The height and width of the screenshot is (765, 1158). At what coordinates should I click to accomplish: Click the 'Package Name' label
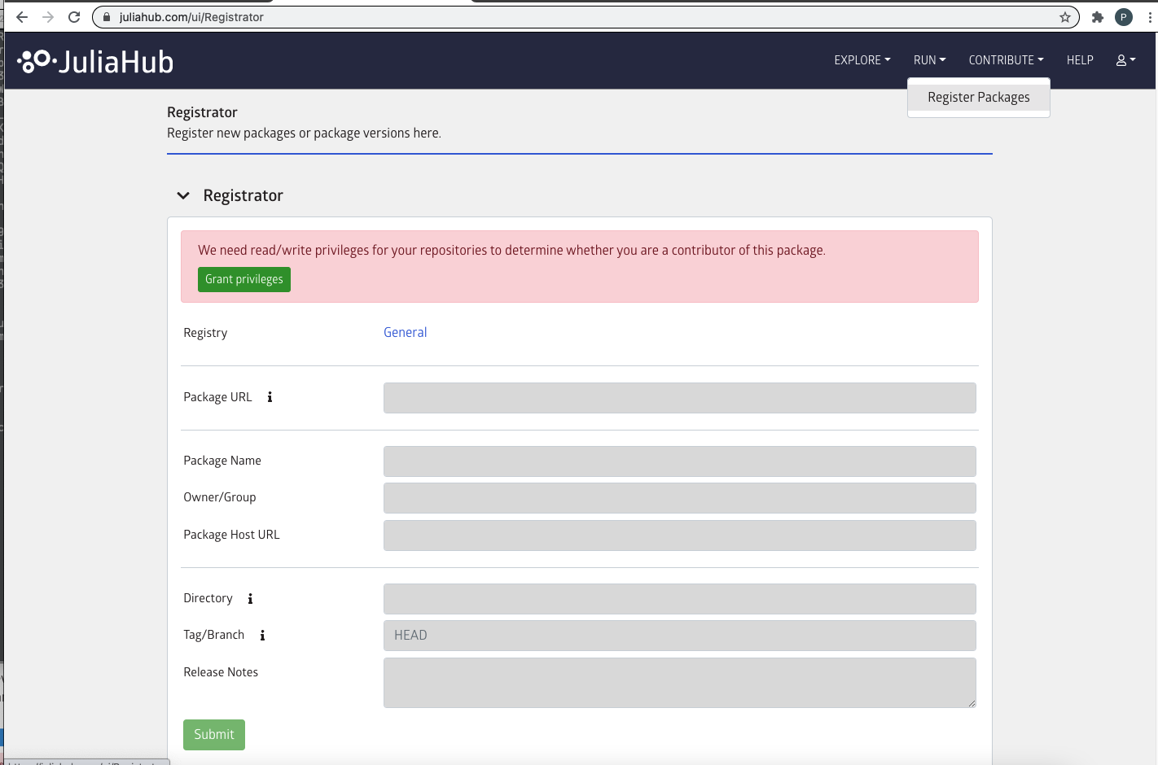[222, 461]
